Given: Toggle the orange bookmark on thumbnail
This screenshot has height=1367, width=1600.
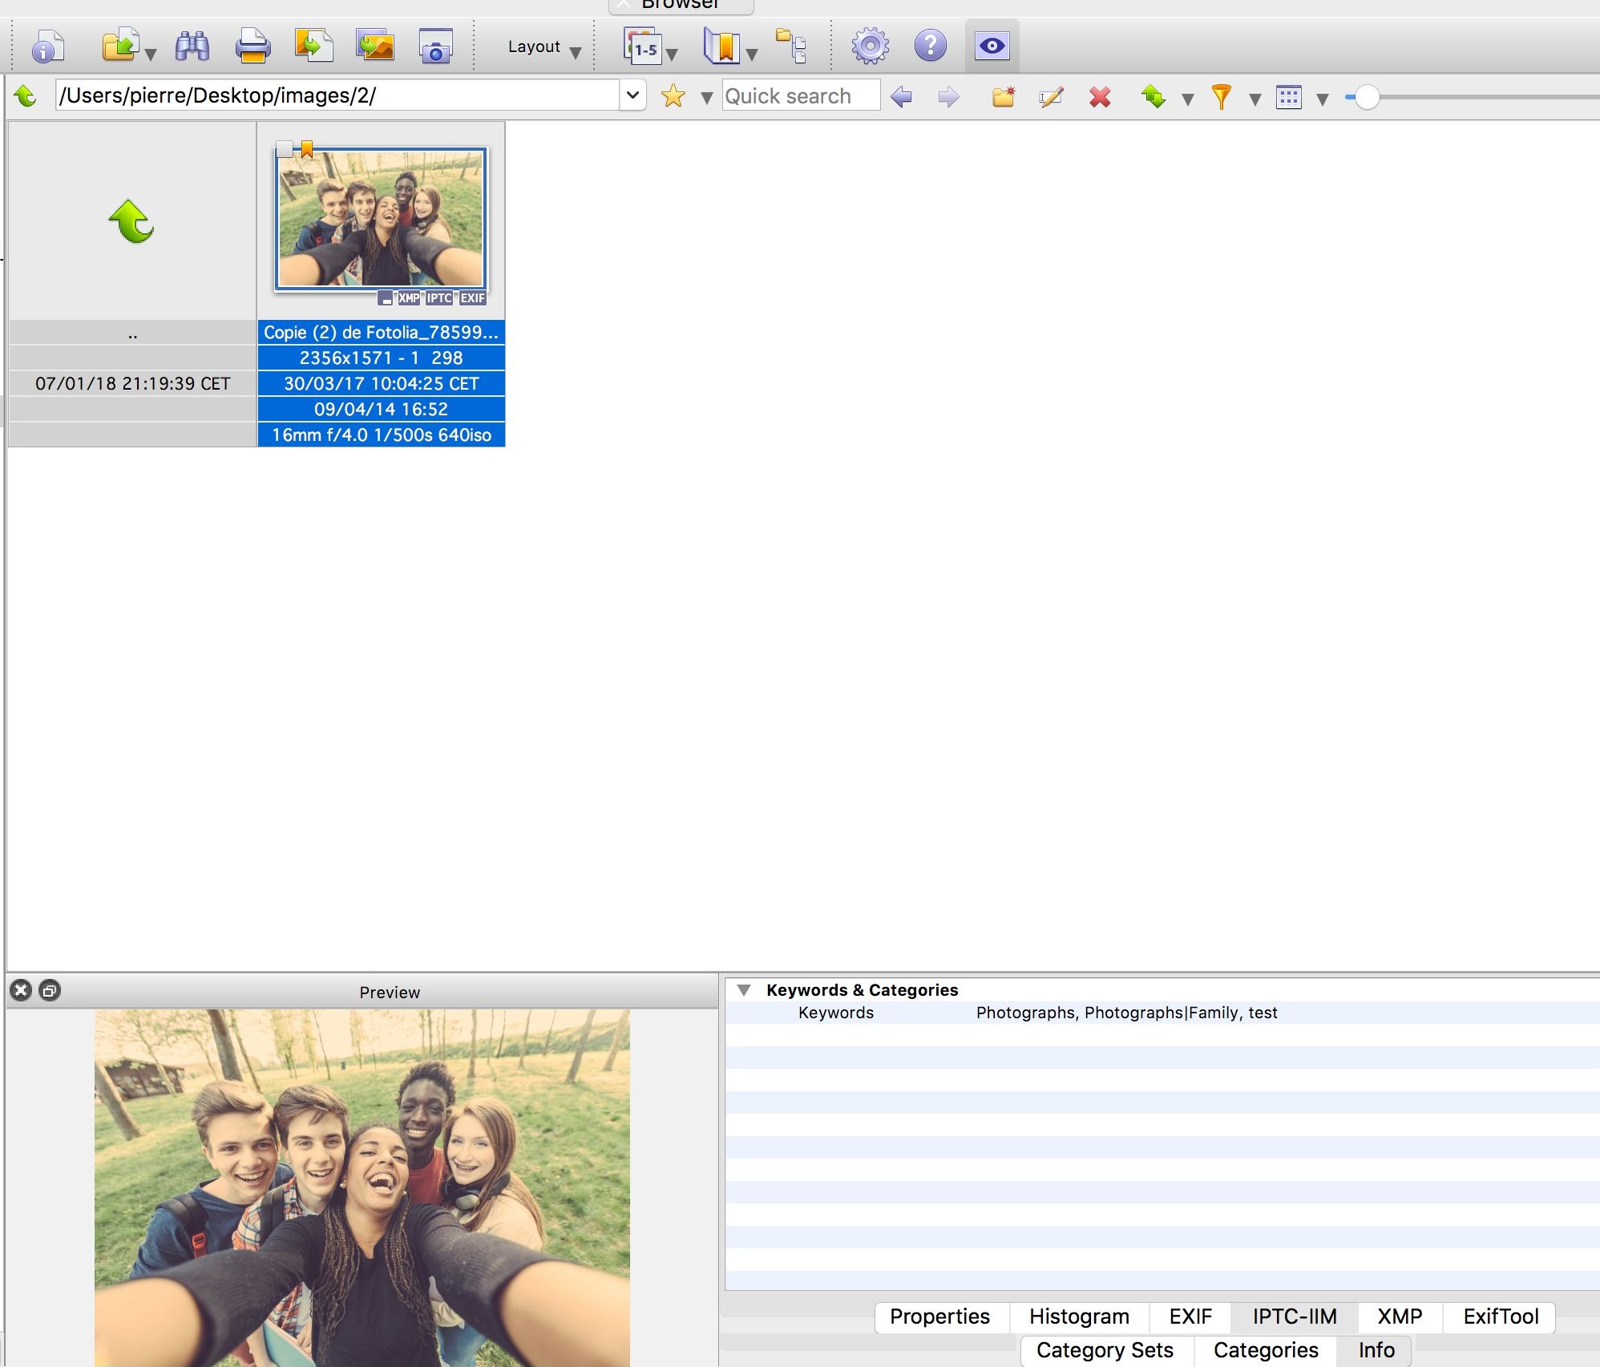Looking at the screenshot, I should 307,149.
